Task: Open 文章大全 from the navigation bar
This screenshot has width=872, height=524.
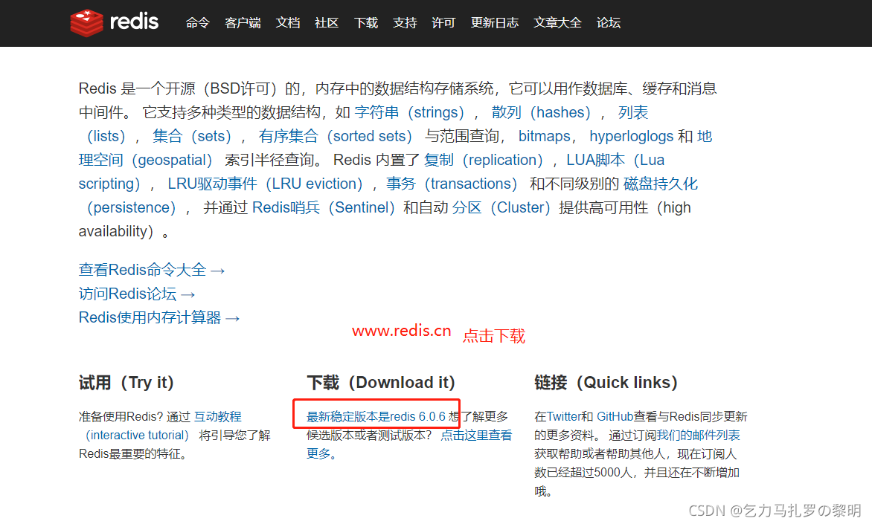Action: pos(557,23)
